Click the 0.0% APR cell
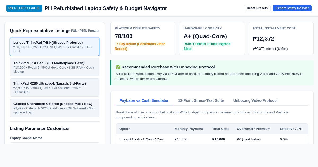Screen dimensions: 318x167 pyautogui.click(x=284, y=139)
